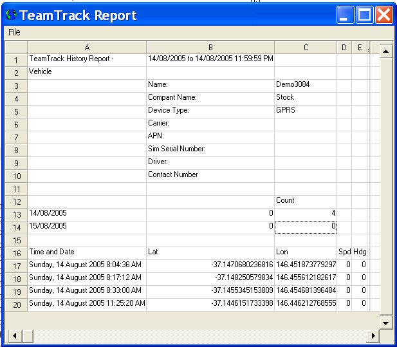Click the '14/08/2005' date cell in row 13
Screen dimensions: 397x347
87,215
